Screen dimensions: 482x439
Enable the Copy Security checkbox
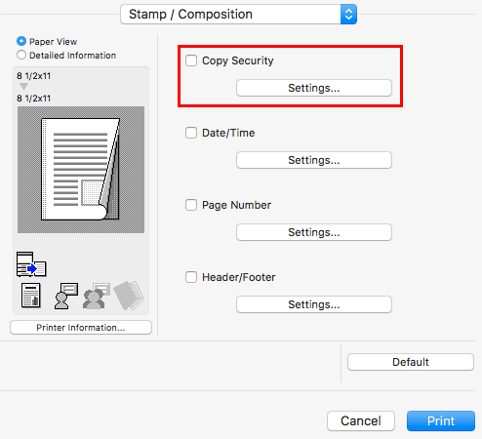point(191,60)
